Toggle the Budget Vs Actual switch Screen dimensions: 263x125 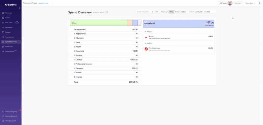(106, 12)
